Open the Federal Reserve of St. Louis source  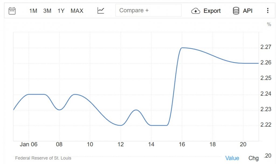[43, 158]
